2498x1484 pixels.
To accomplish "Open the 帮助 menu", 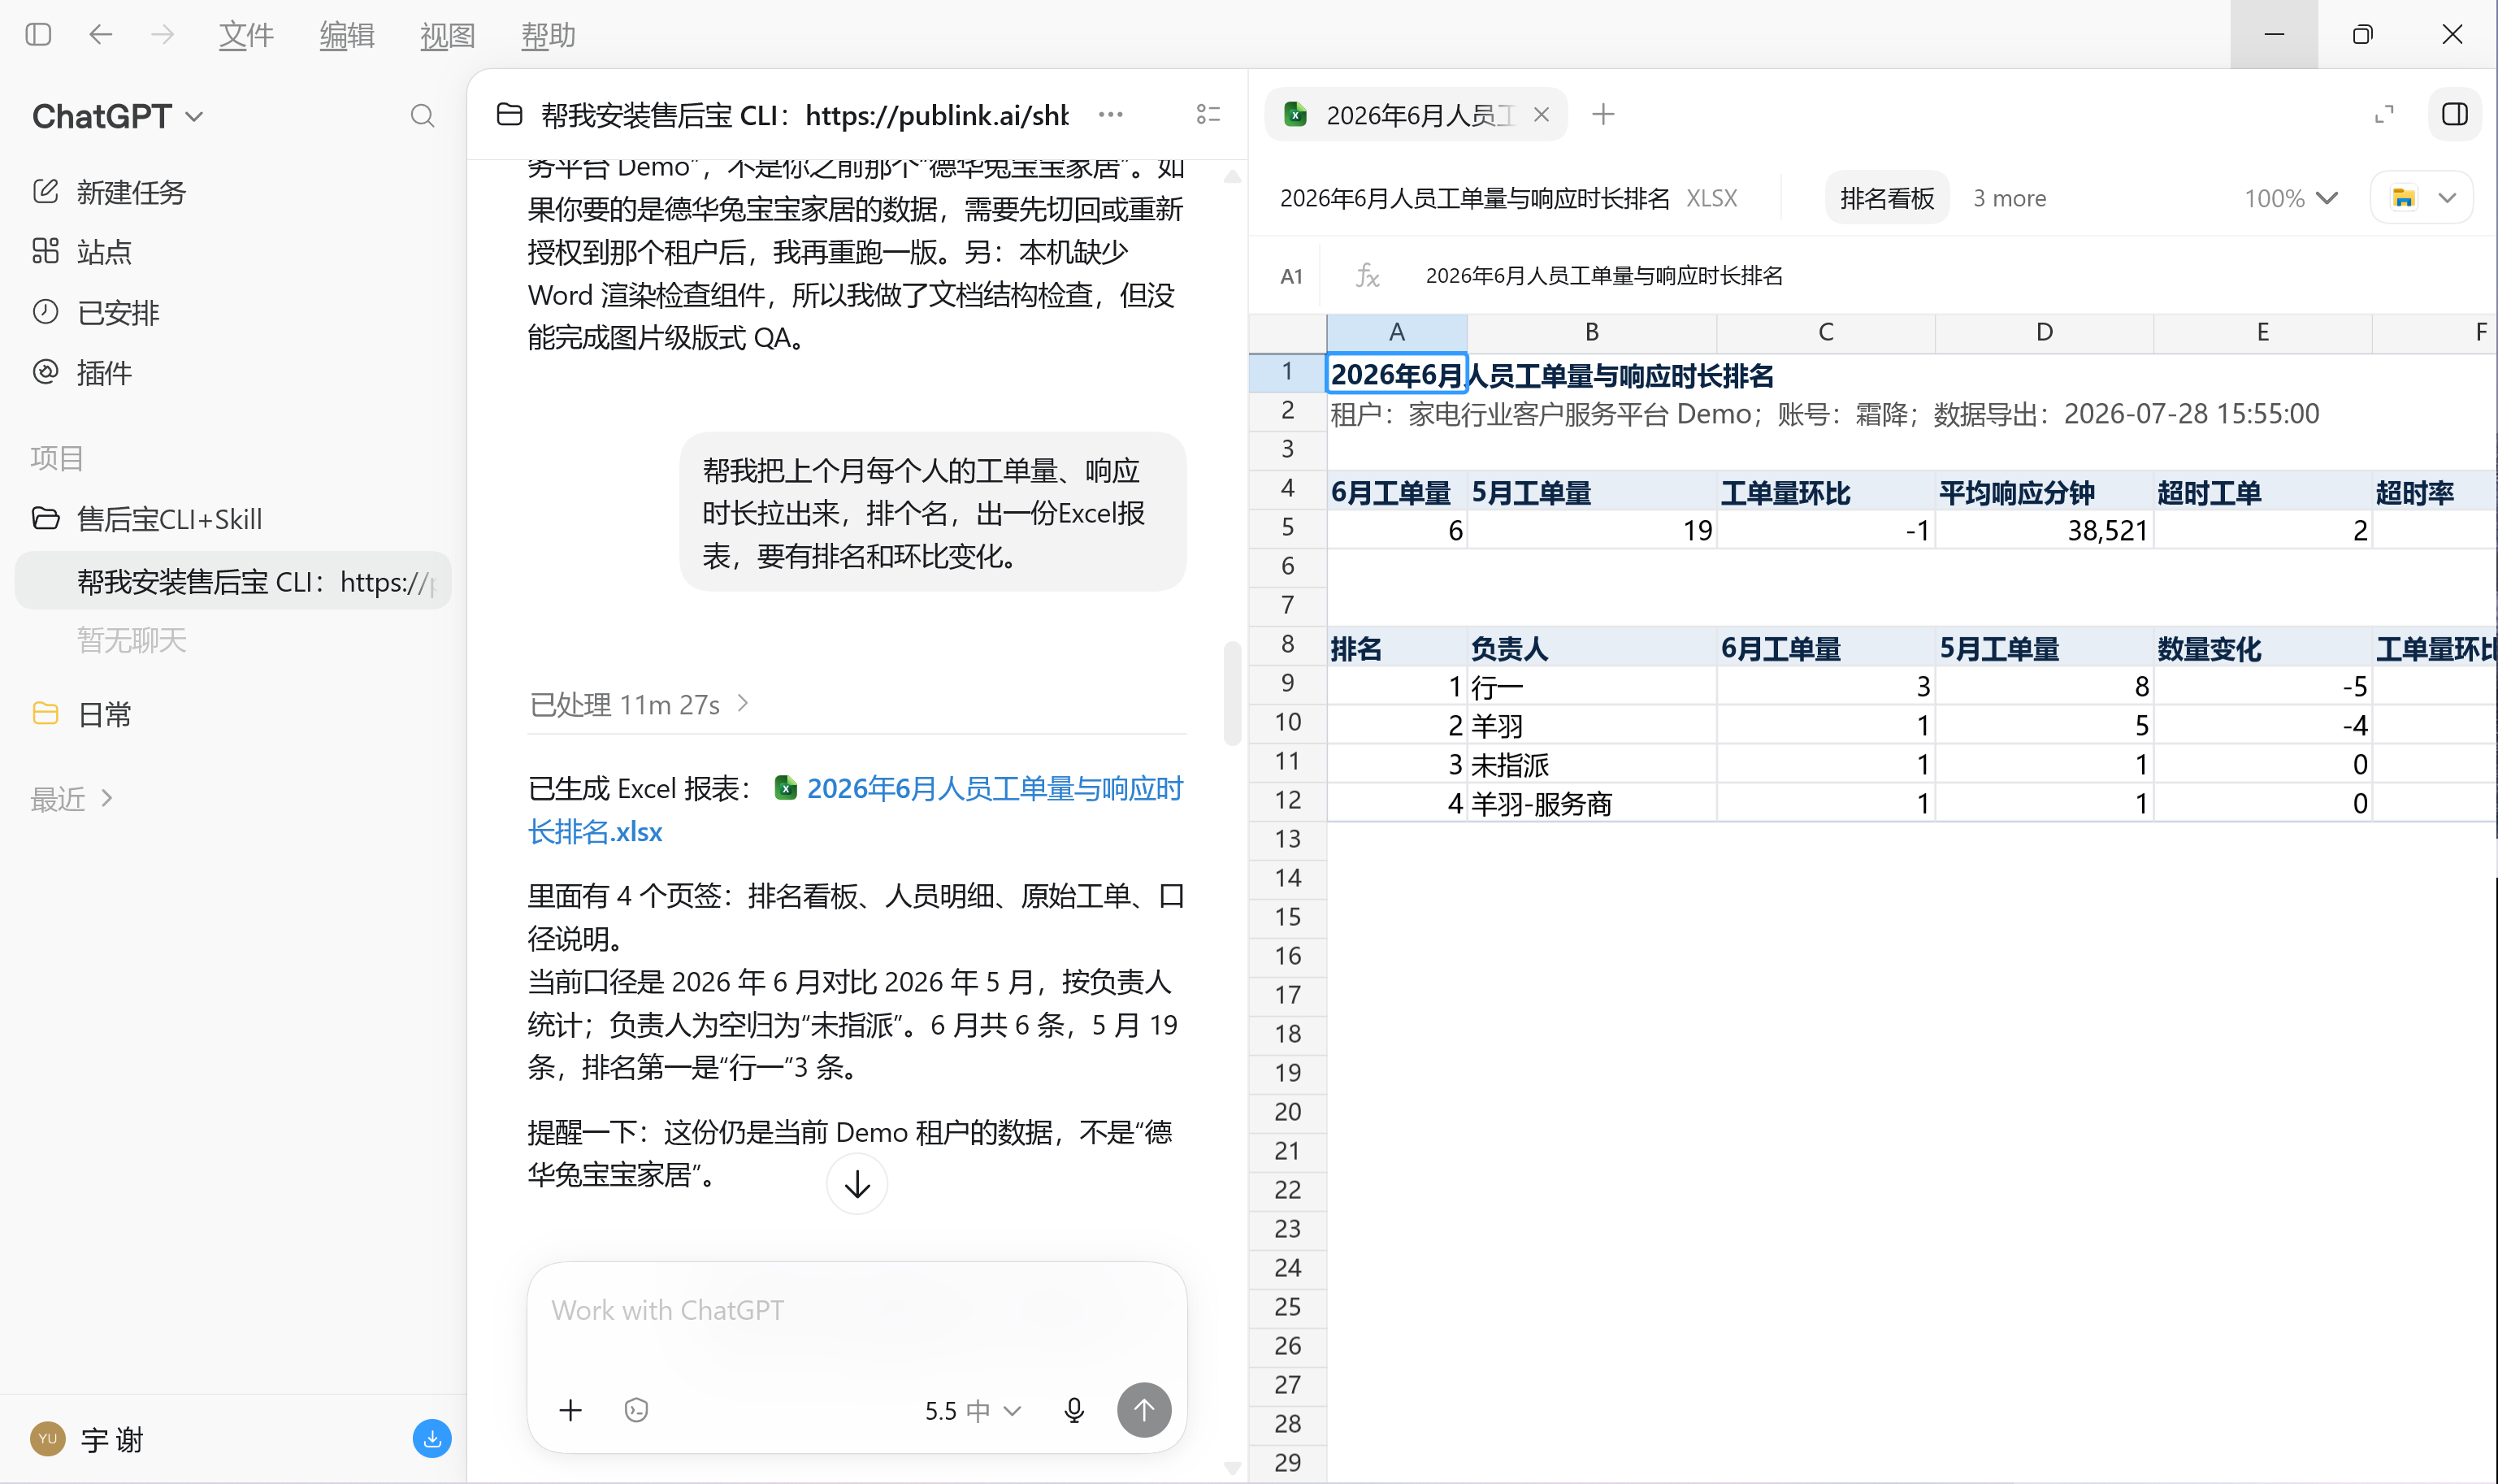I will (548, 36).
